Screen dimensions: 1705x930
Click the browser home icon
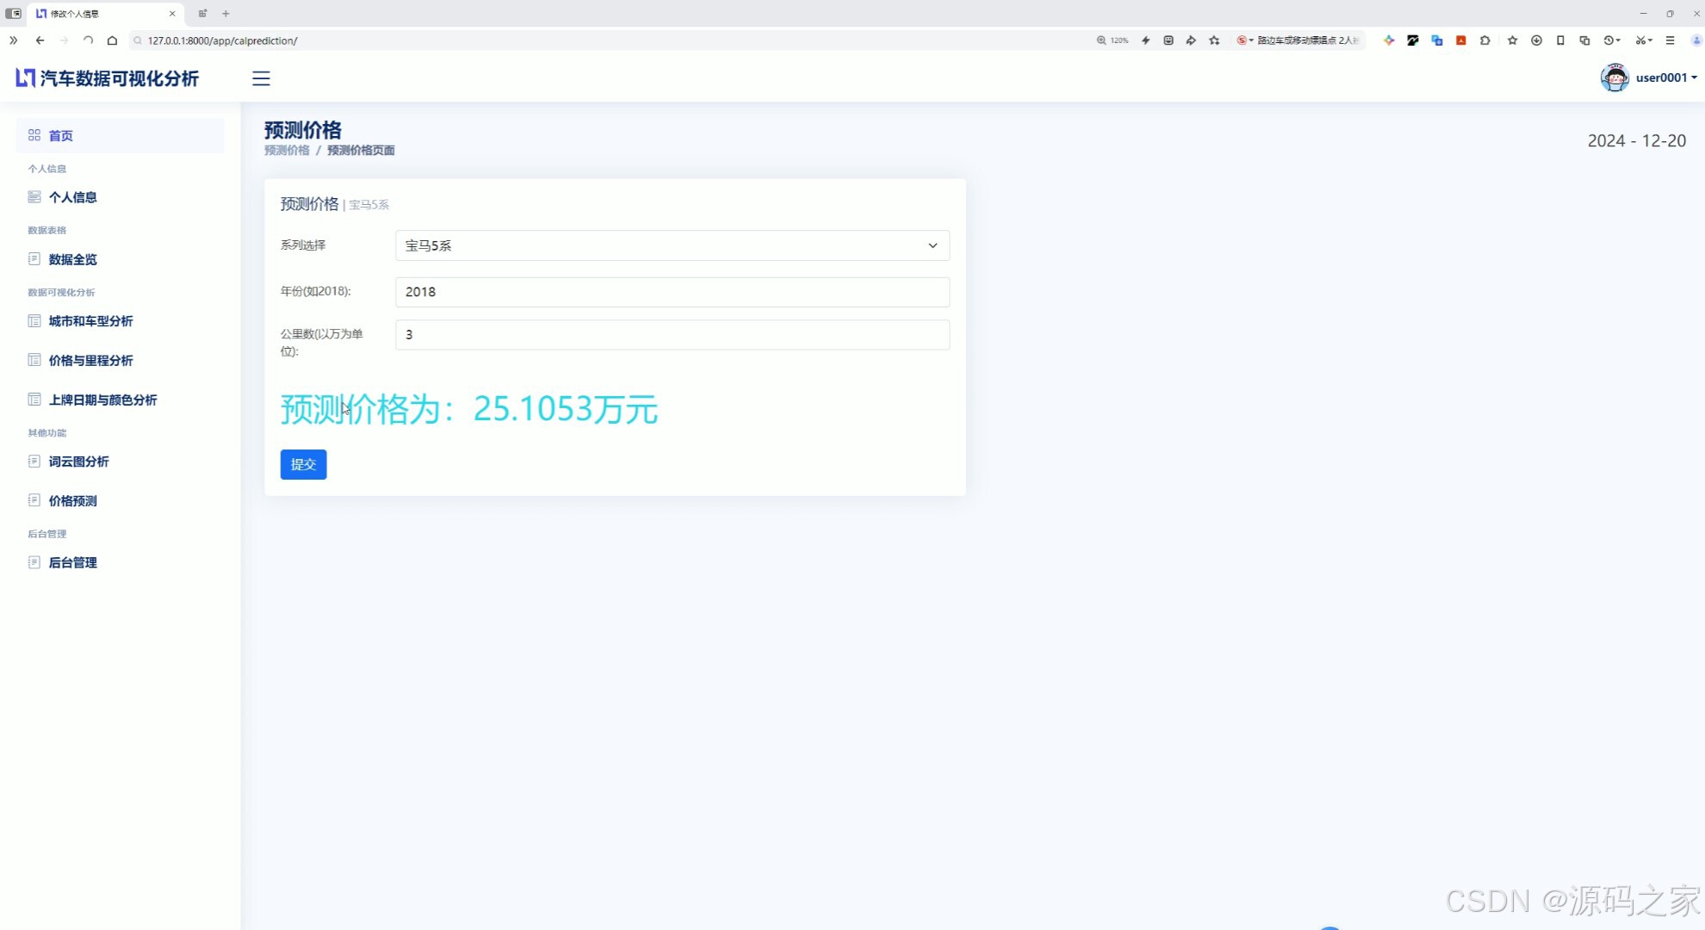(112, 40)
